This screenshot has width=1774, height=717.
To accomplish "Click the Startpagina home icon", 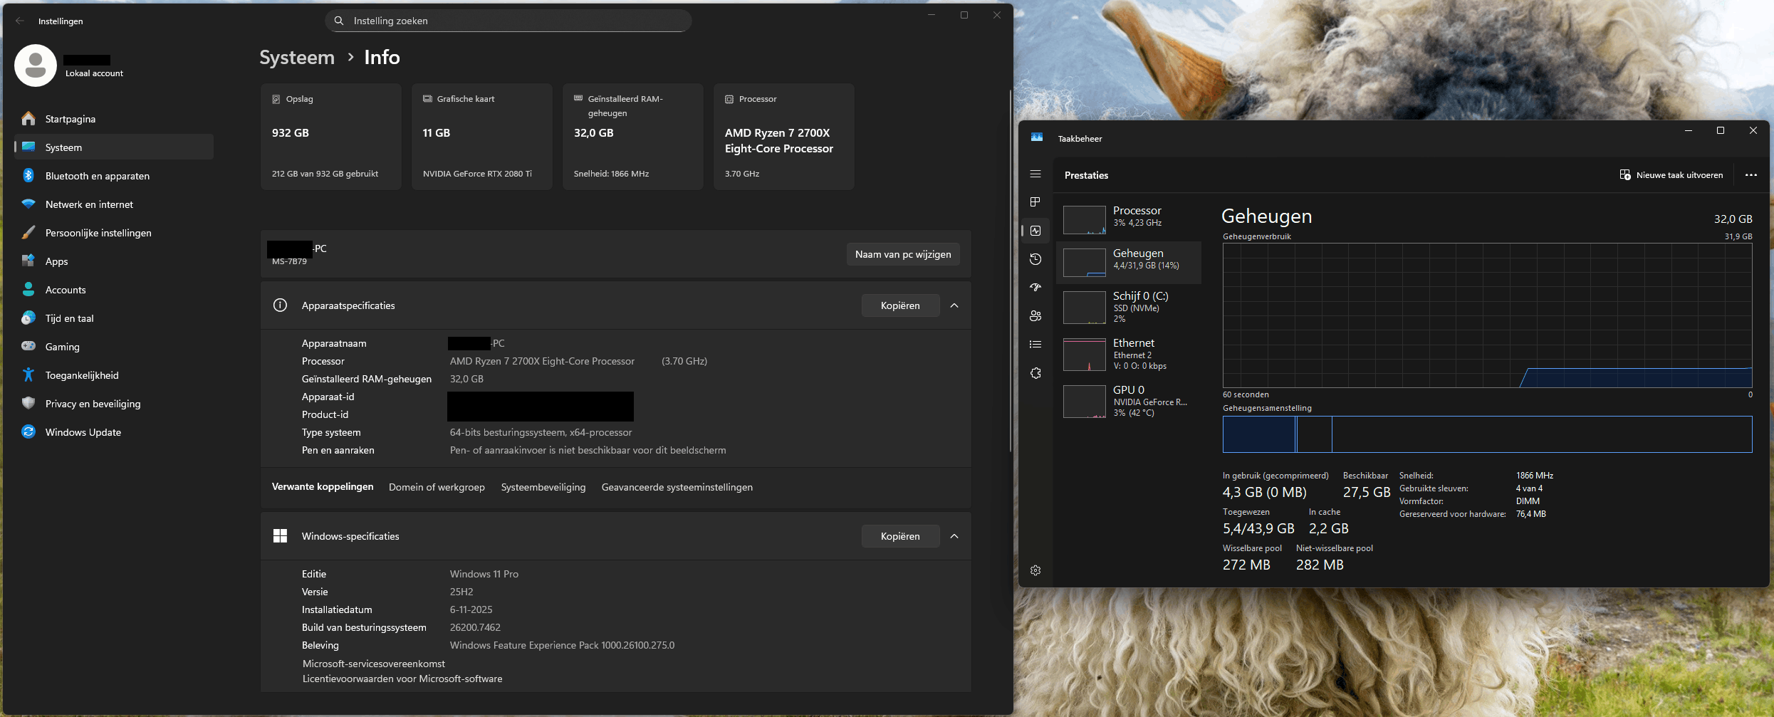I will coord(28,118).
